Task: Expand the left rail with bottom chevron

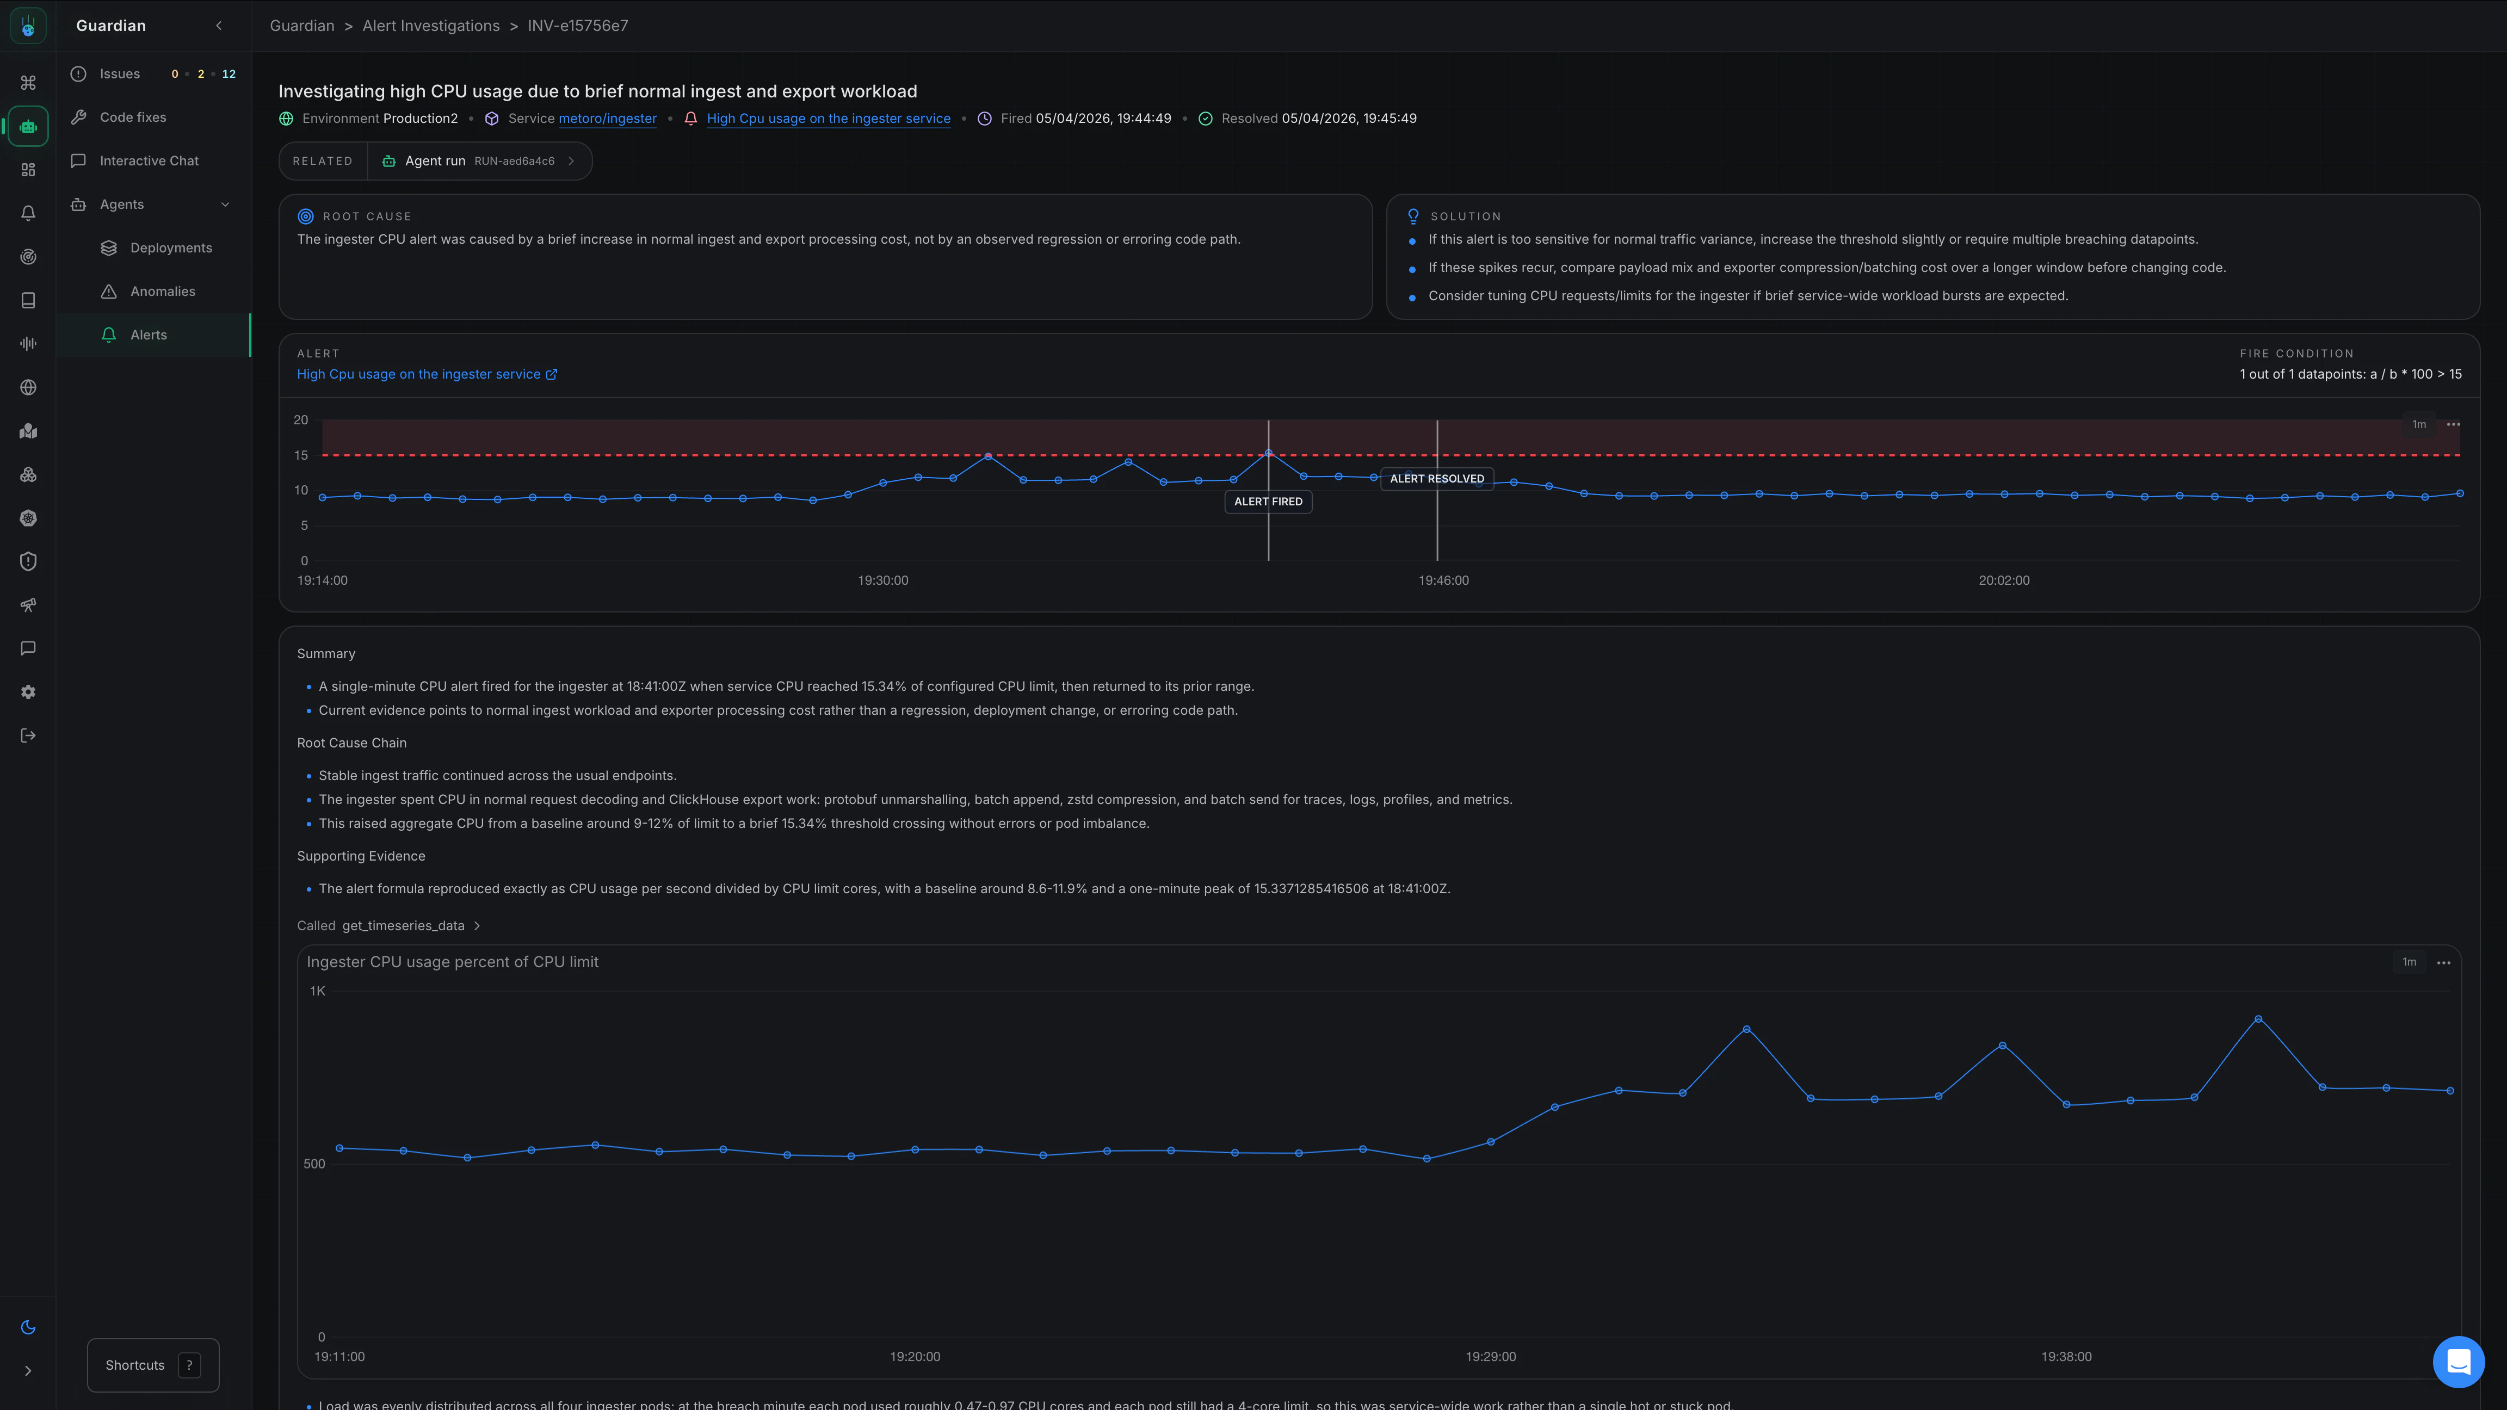Action: click(28, 1371)
